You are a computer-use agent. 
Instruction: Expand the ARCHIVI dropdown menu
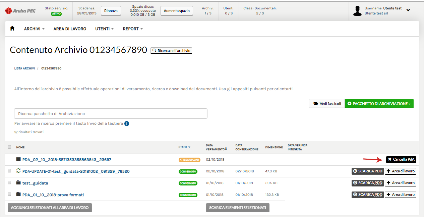34,29
